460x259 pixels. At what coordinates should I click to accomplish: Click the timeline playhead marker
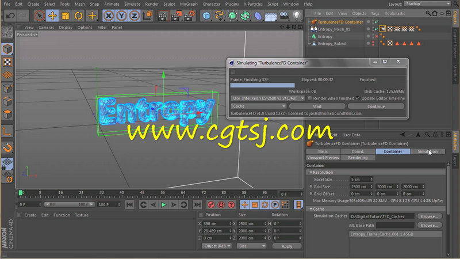pyautogui.click(x=21, y=193)
